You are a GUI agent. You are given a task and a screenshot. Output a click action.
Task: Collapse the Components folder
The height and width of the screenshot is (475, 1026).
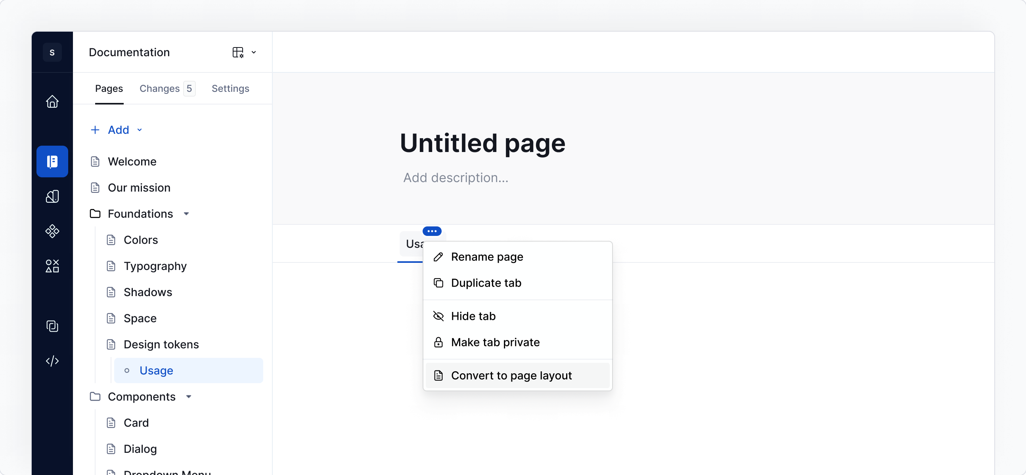point(188,397)
